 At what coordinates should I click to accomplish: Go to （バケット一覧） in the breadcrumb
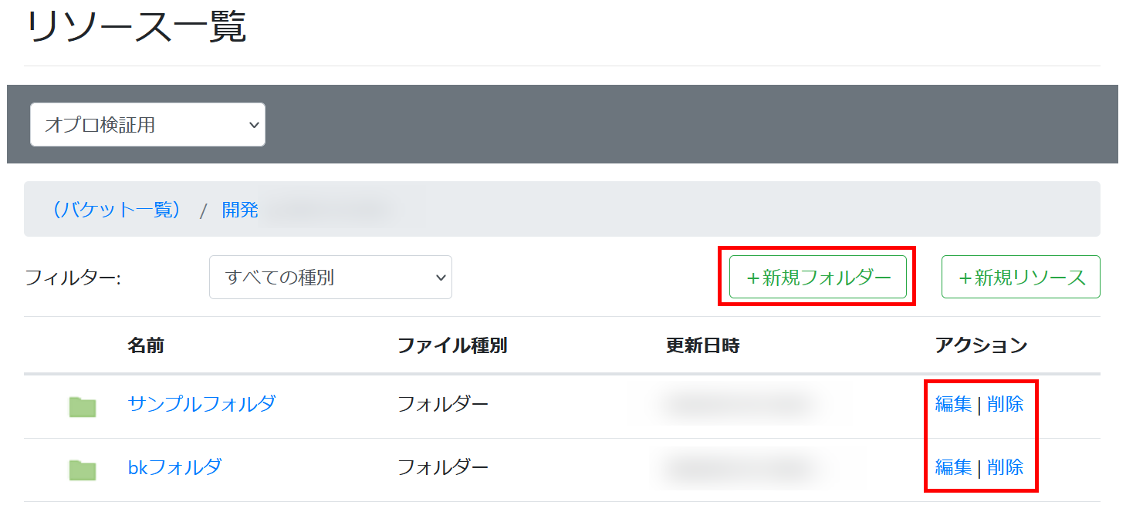pyautogui.click(x=116, y=210)
